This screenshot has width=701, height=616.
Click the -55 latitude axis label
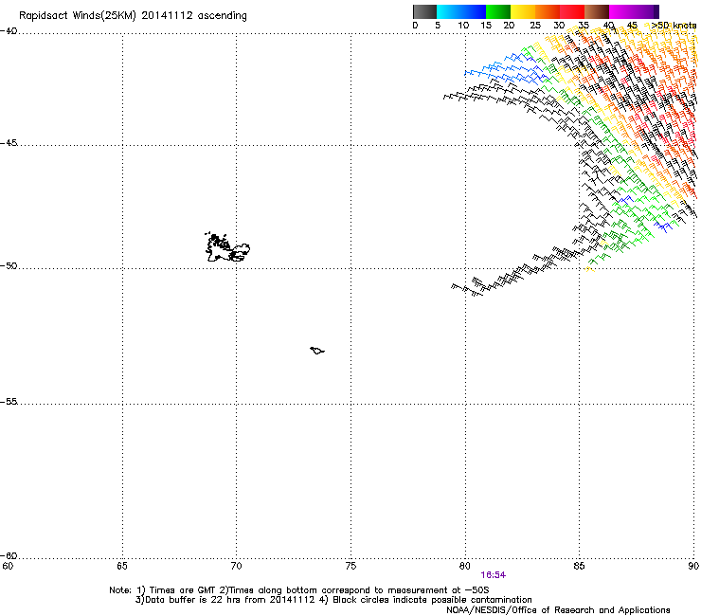pyautogui.click(x=9, y=402)
